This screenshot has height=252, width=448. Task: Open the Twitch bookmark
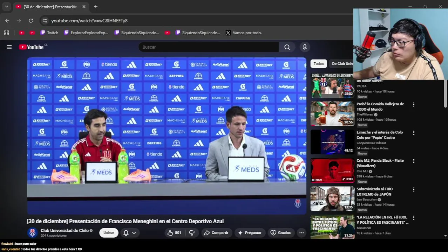point(49,33)
